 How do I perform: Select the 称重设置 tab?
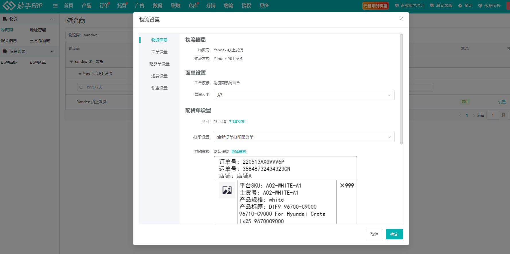(159, 88)
